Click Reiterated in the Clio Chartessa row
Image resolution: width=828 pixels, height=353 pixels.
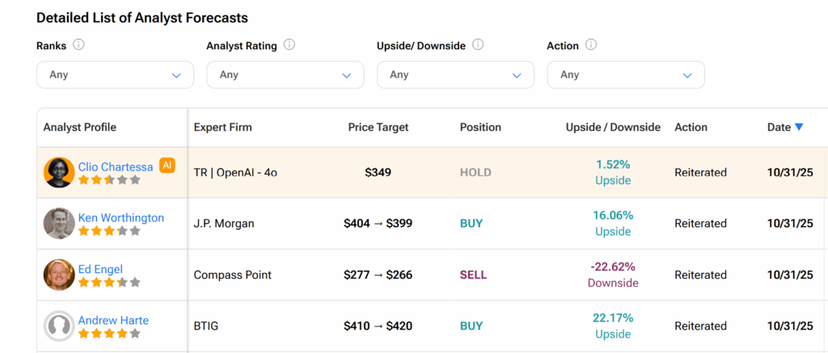tap(701, 173)
